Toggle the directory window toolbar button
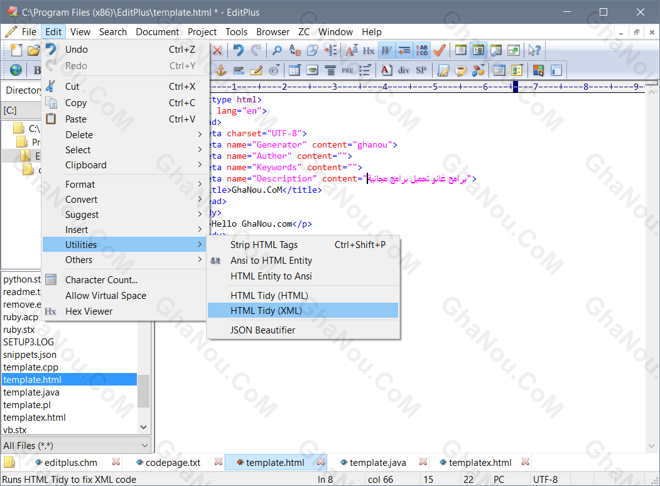The height and width of the screenshot is (486, 660). tap(479, 50)
